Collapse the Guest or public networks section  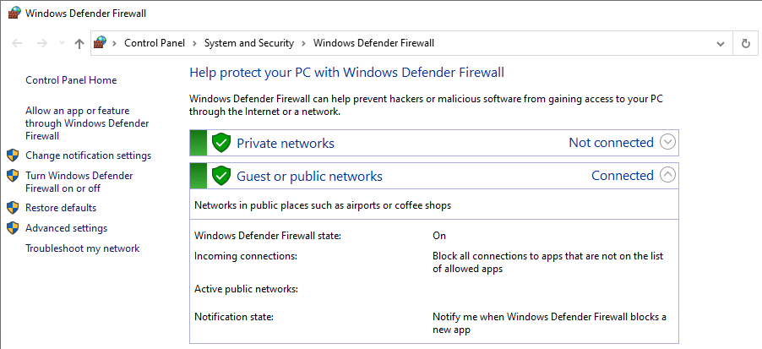coord(668,174)
